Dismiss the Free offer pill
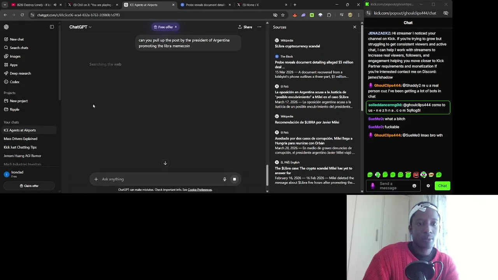 point(175,27)
